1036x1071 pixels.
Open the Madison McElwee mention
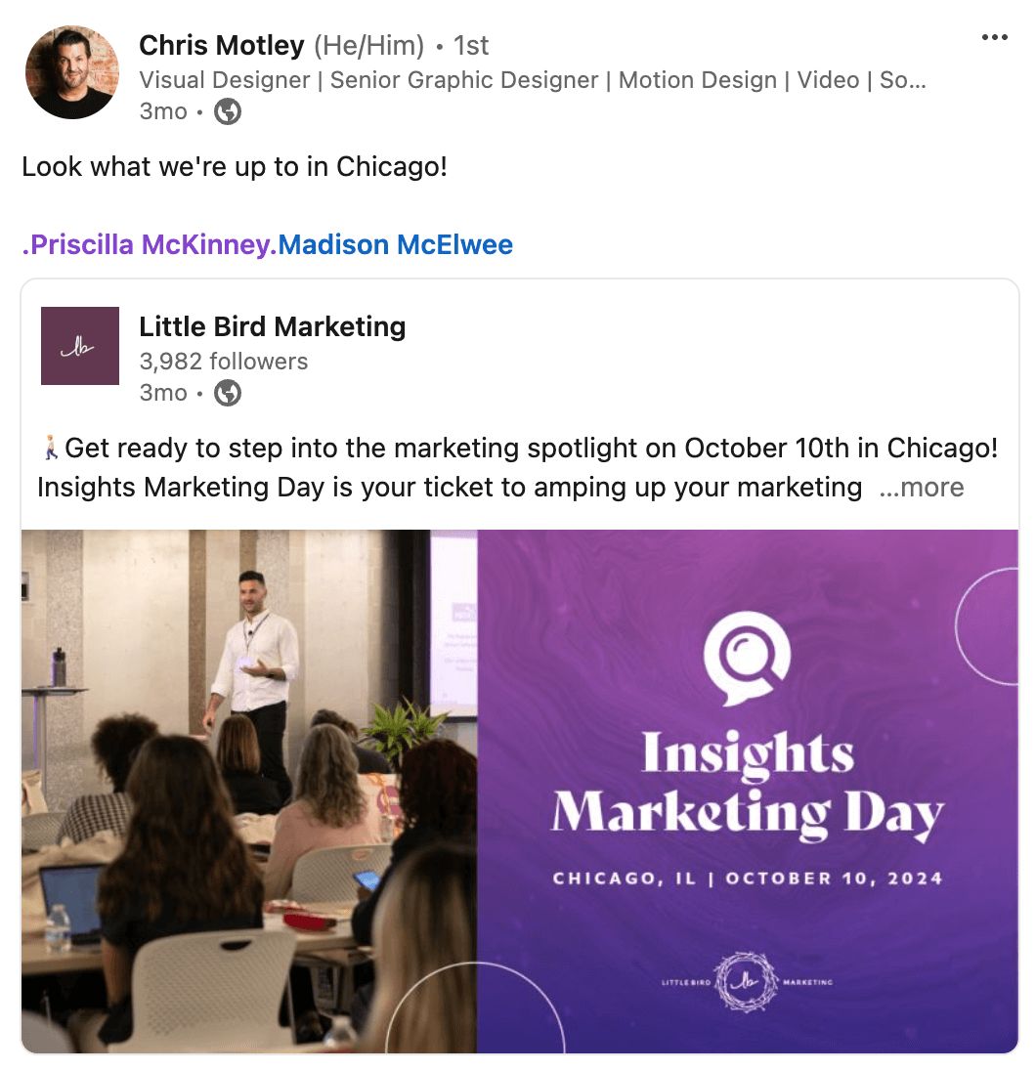[x=395, y=244]
